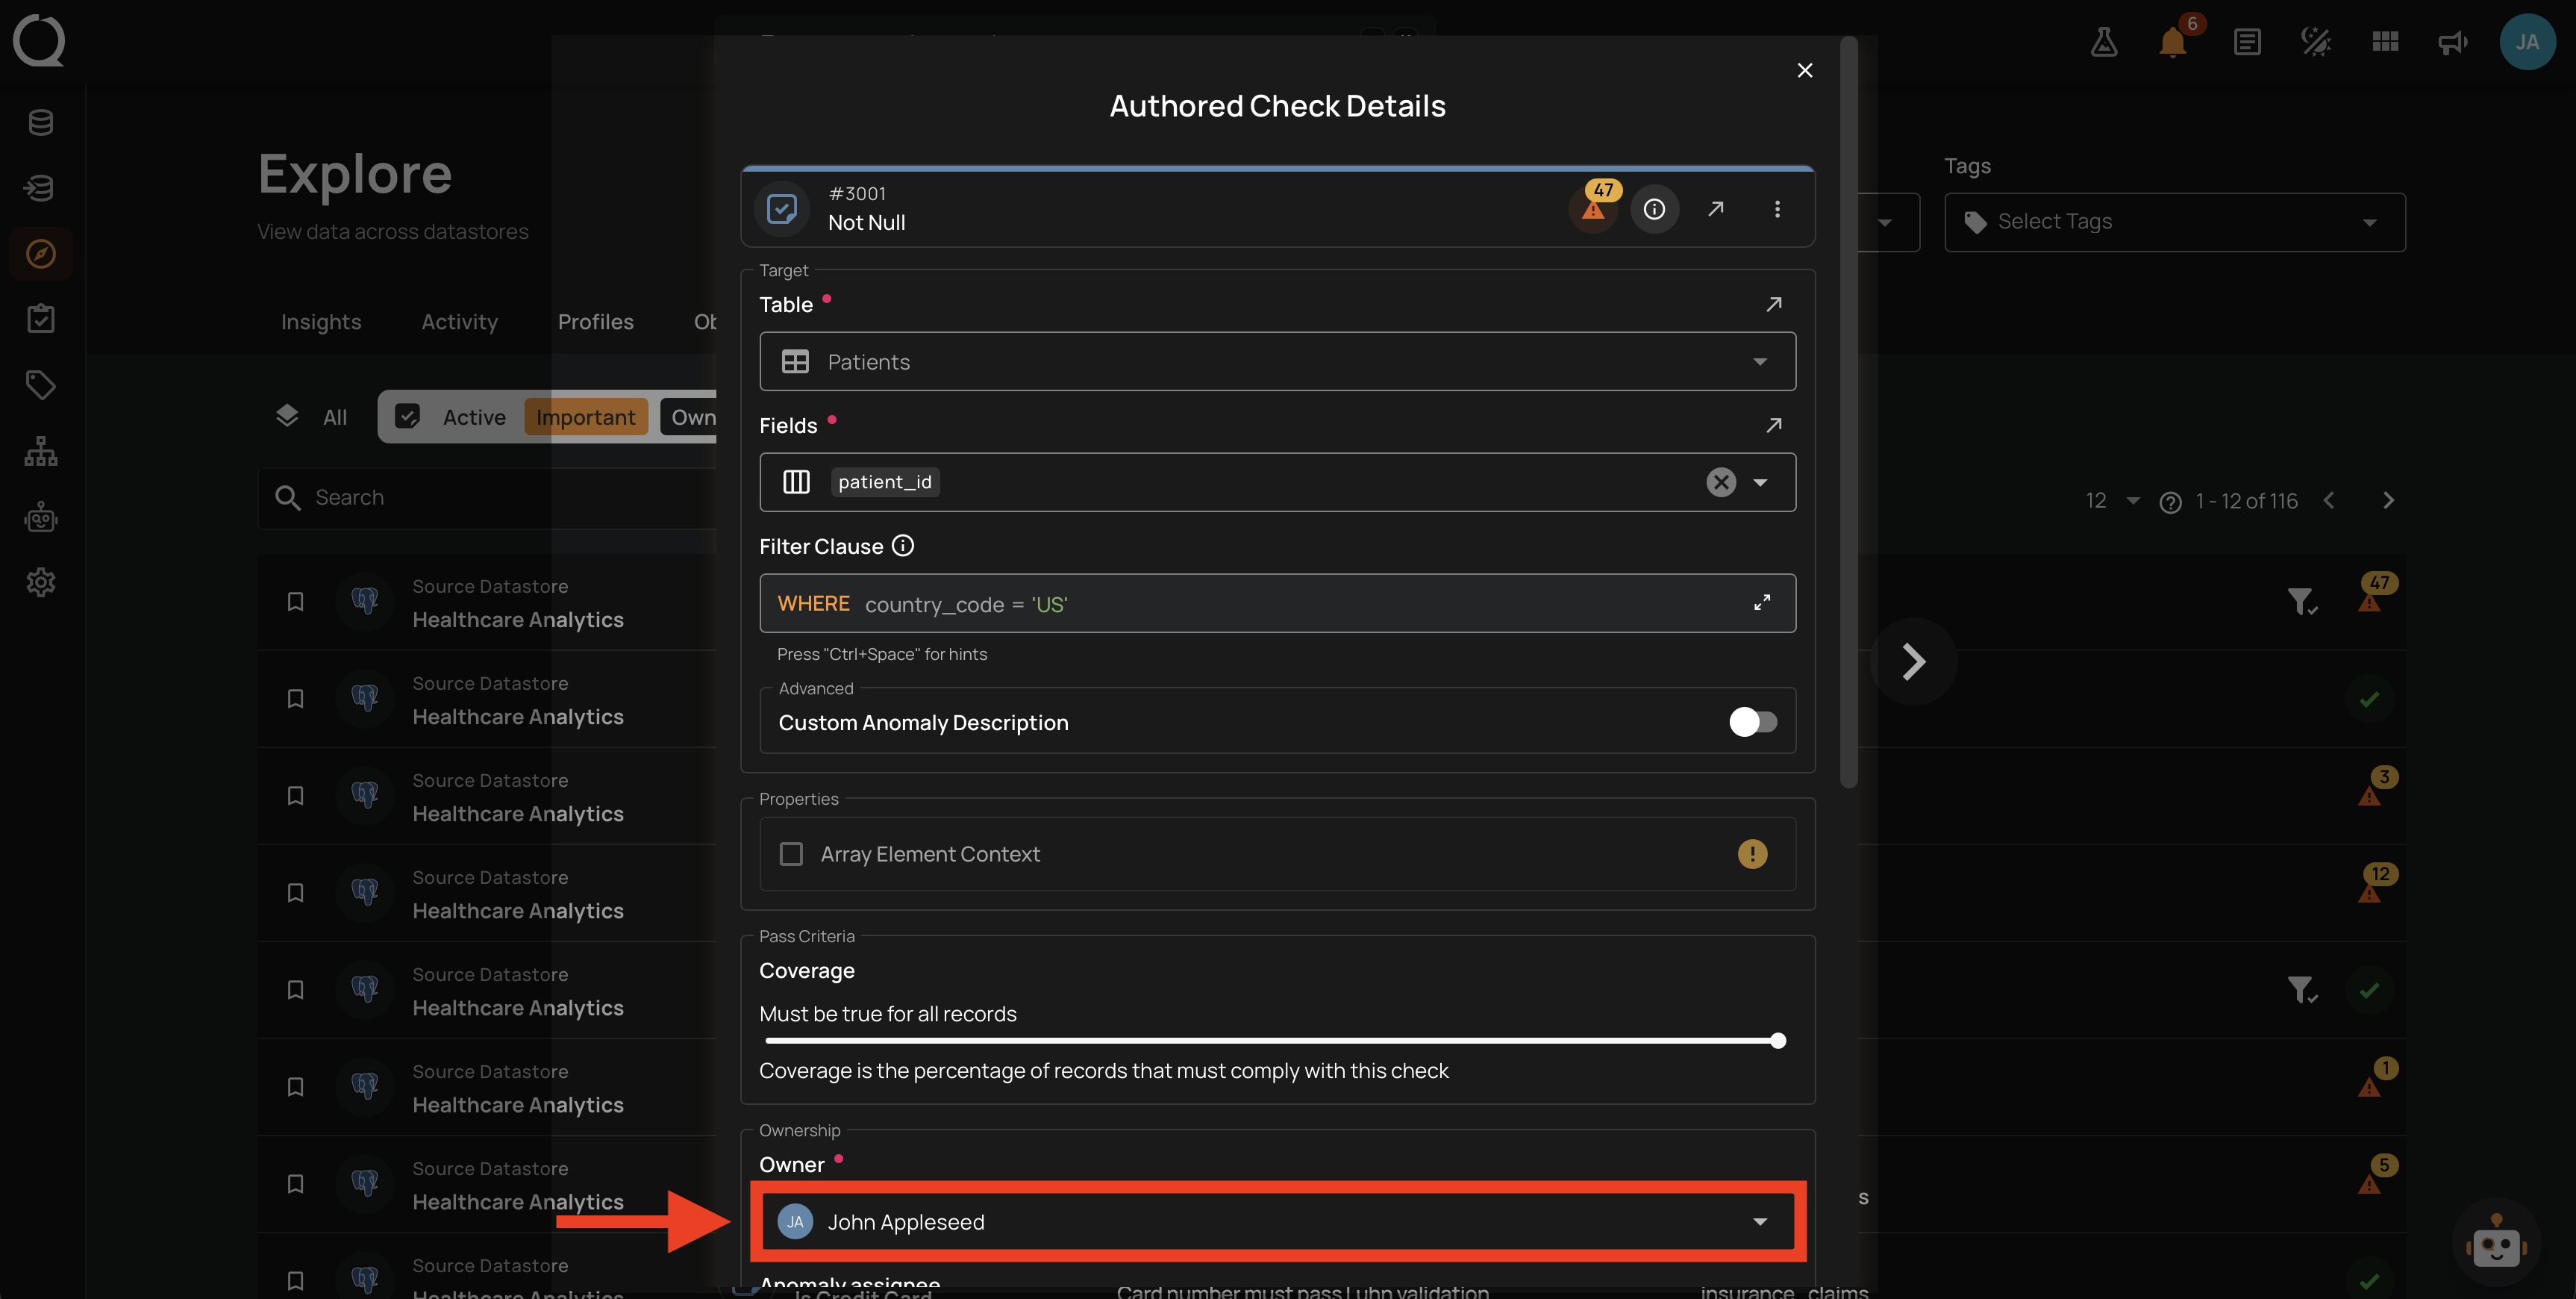The image size is (2576, 1299).
Task: Clear the patient_id field selection
Action: click(x=1720, y=482)
